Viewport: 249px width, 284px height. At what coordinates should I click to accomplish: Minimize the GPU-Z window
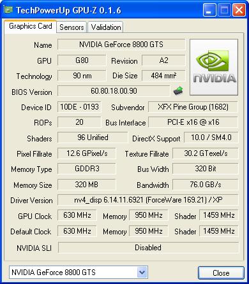click(209, 10)
